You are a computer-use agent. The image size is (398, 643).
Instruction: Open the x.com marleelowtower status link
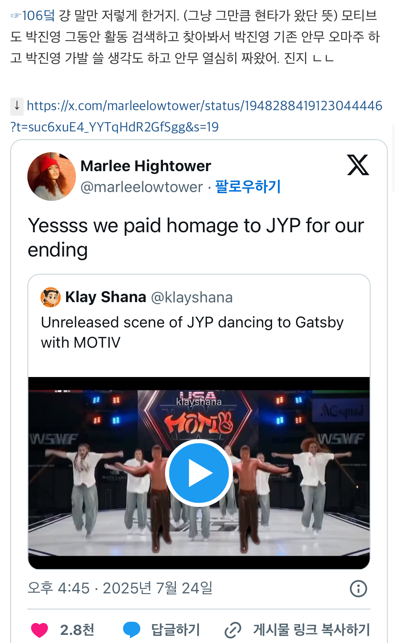(x=204, y=106)
